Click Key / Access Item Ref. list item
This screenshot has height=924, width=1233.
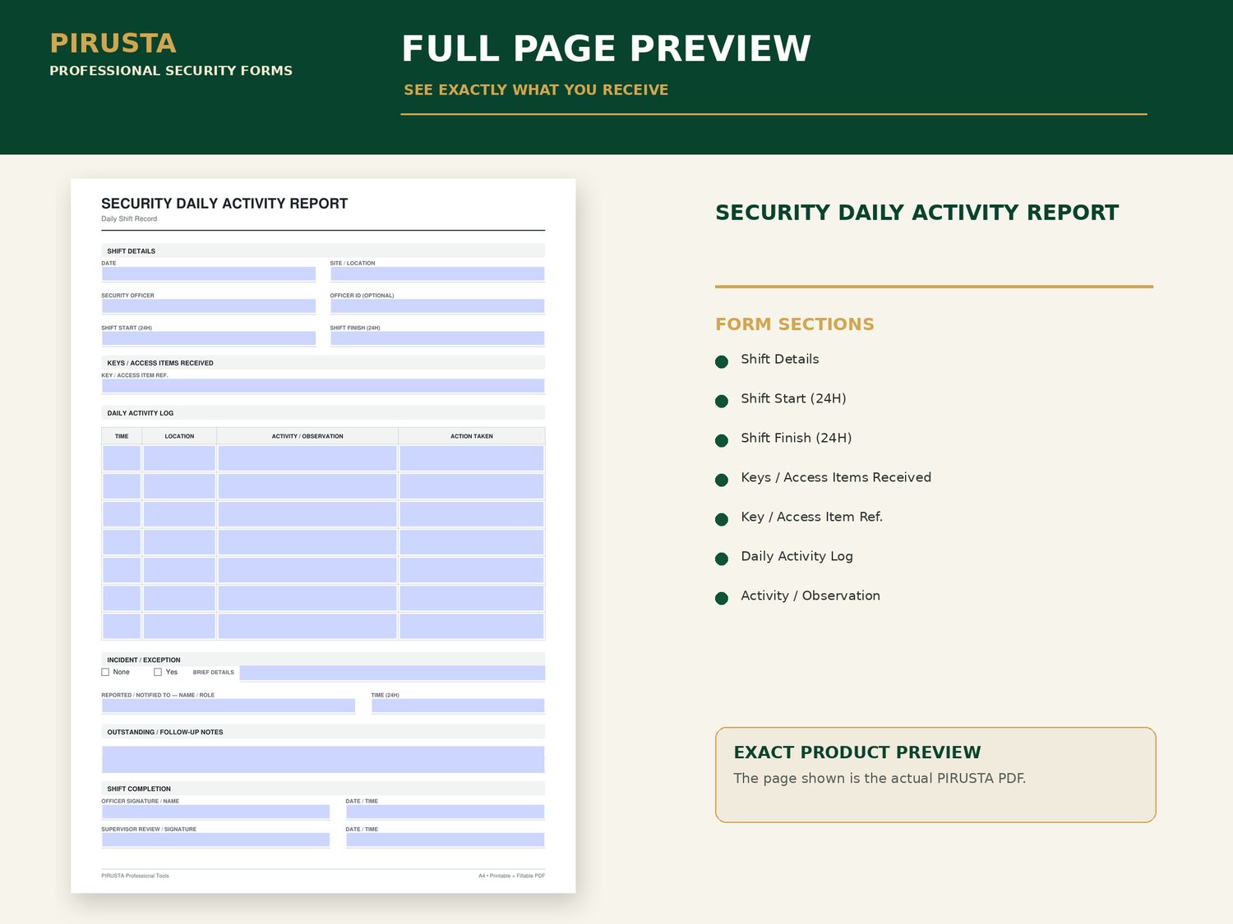pyautogui.click(x=812, y=517)
